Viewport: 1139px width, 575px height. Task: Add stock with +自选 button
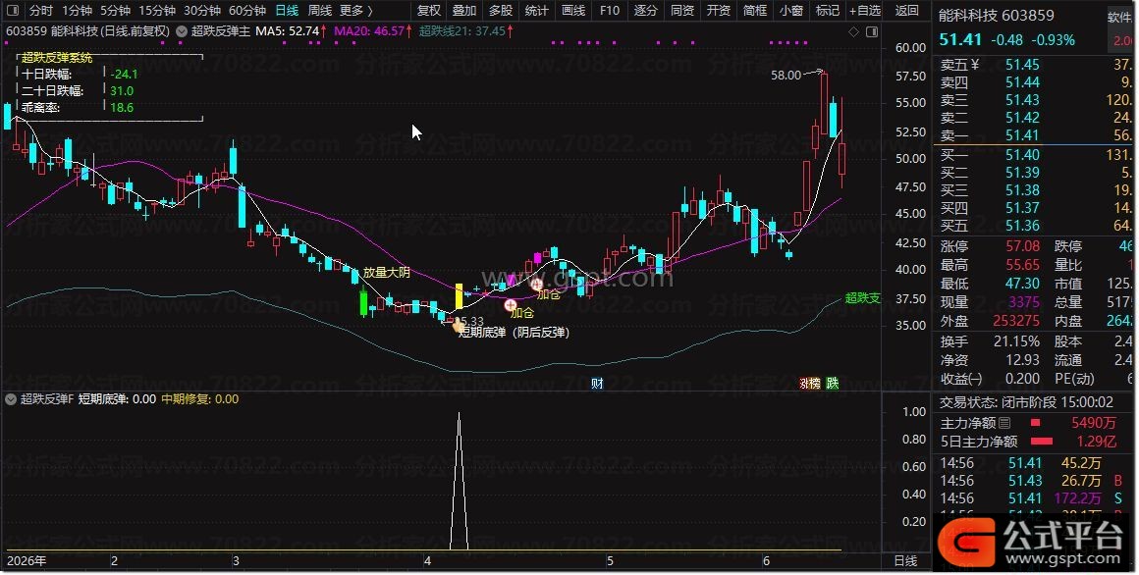(865, 10)
